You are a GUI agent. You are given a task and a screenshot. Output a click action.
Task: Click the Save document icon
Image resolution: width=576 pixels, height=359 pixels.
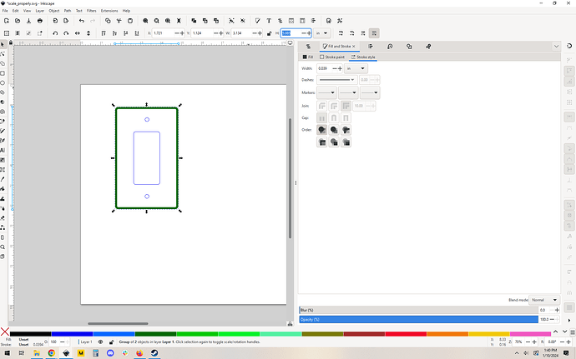[x=28, y=21]
